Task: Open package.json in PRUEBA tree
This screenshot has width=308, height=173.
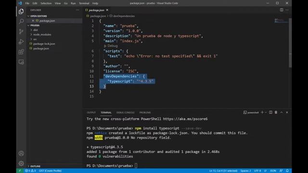Action: point(41,49)
